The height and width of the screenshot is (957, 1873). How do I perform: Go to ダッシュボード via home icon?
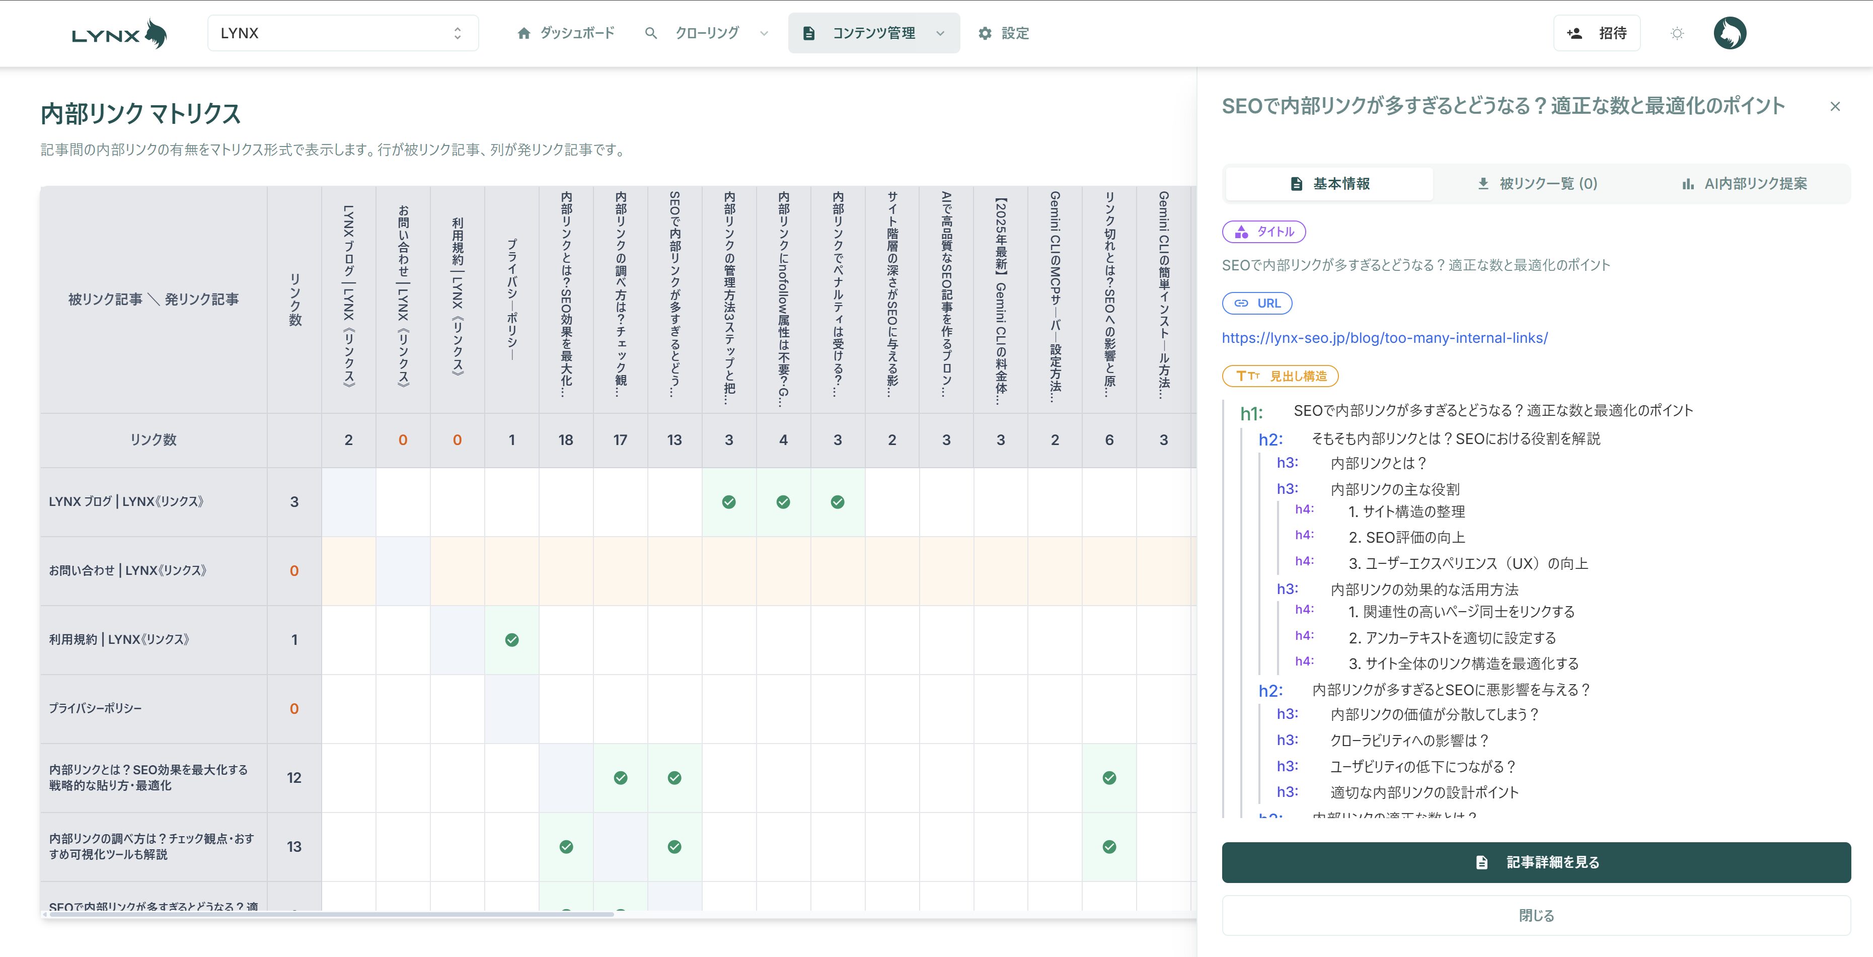click(x=523, y=33)
